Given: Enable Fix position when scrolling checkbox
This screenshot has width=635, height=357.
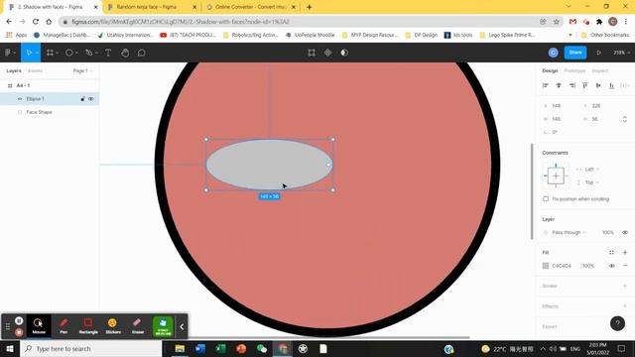Looking at the screenshot, I should tap(546, 198).
